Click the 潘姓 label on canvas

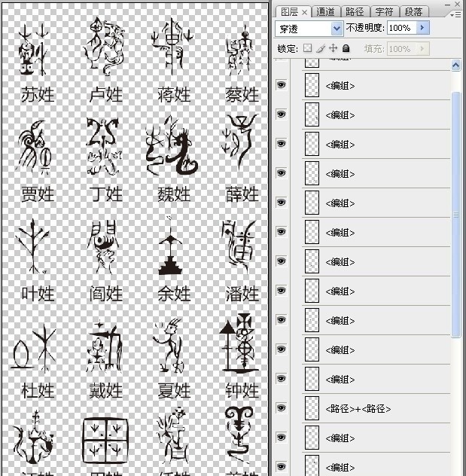click(x=242, y=294)
